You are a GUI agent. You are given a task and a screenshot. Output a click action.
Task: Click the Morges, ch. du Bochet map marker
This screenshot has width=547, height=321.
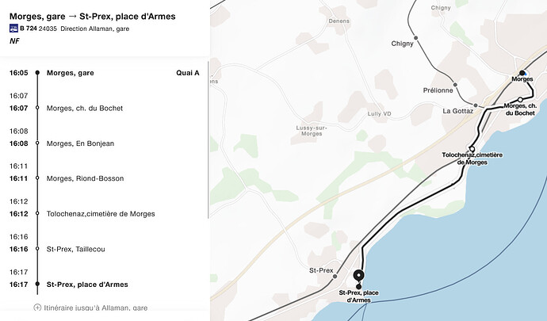[520, 100]
